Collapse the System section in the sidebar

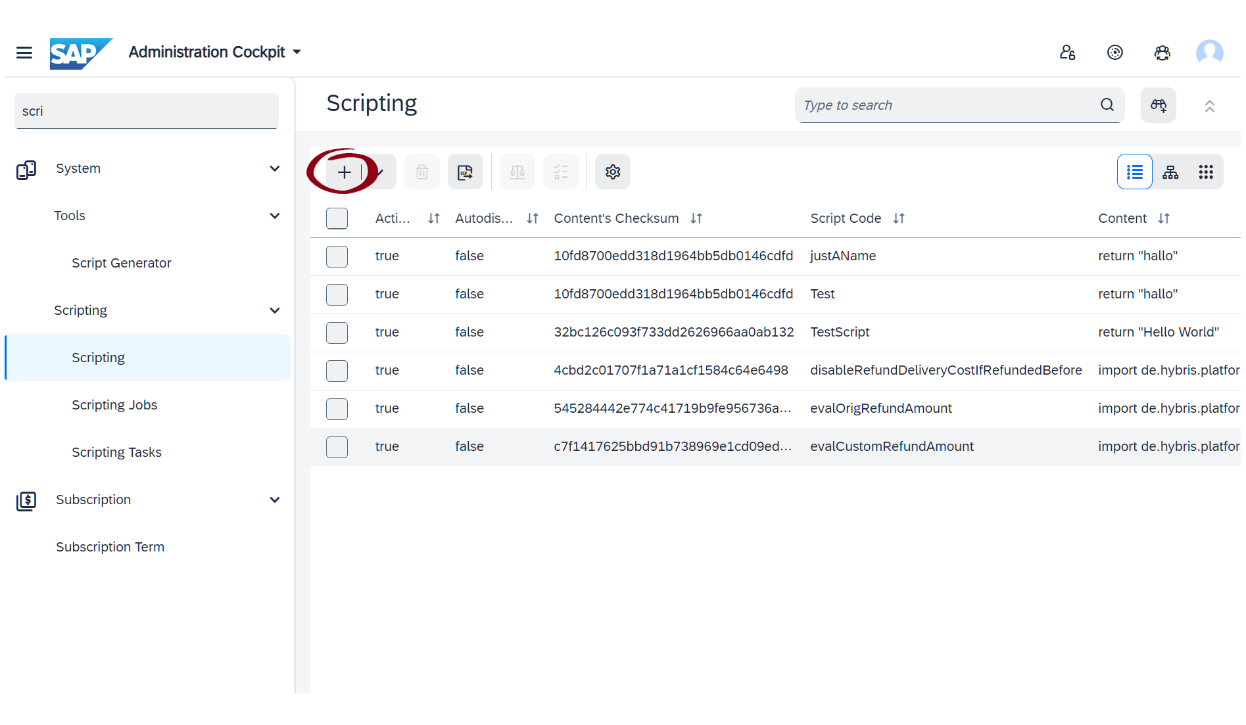(274, 168)
